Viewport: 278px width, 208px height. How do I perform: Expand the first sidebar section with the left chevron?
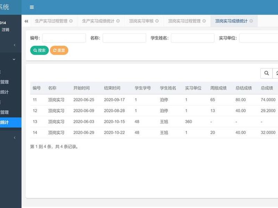pos(15,45)
